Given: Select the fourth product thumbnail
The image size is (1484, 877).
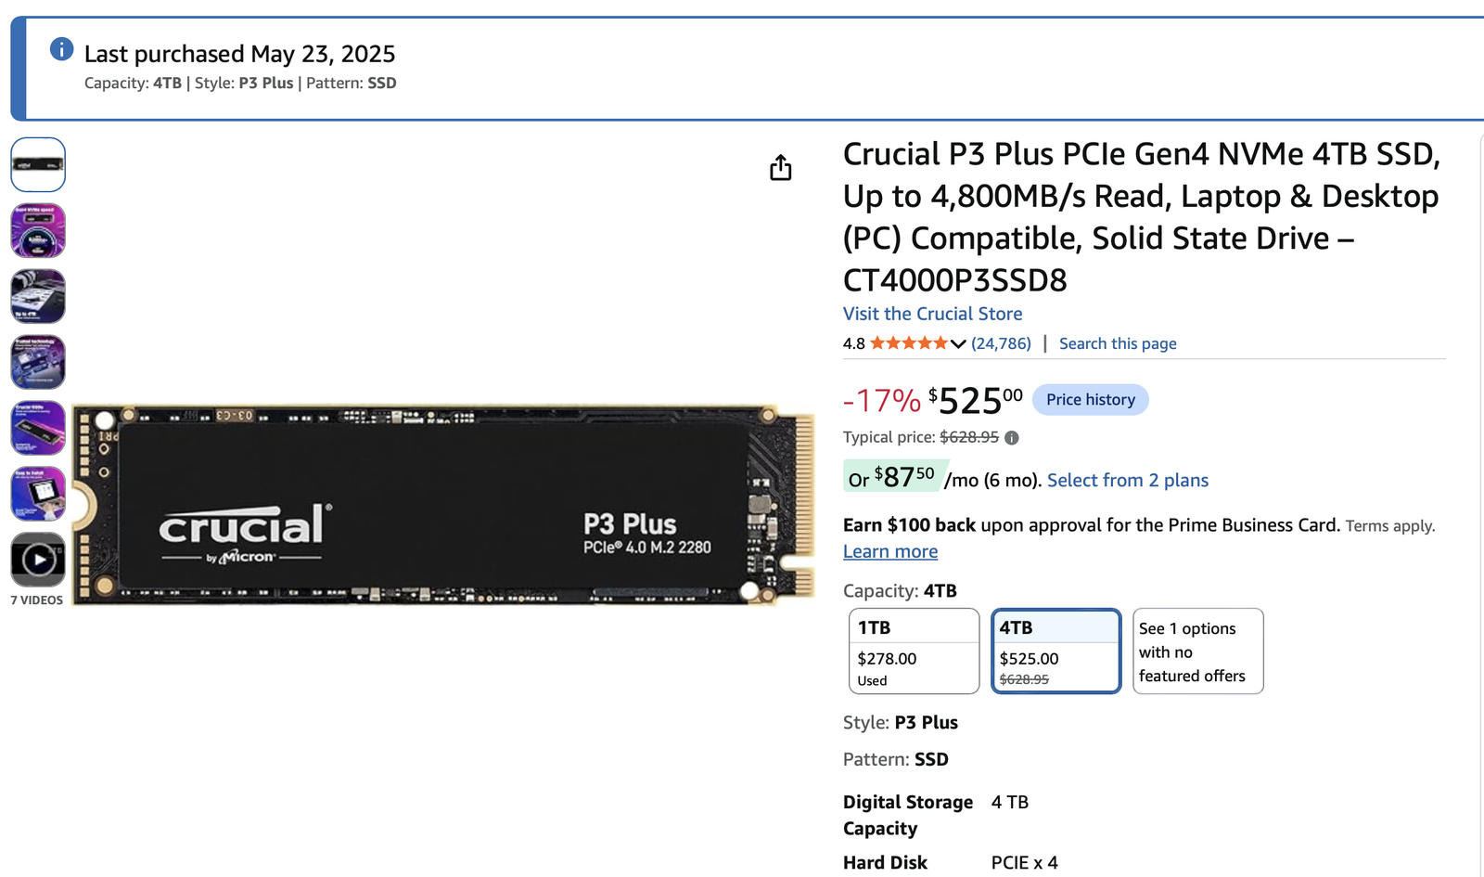Looking at the screenshot, I should pyautogui.click(x=38, y=362).
